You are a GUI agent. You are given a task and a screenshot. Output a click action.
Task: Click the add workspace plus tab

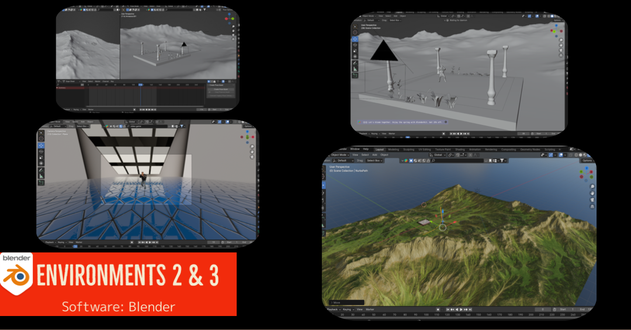559,149
